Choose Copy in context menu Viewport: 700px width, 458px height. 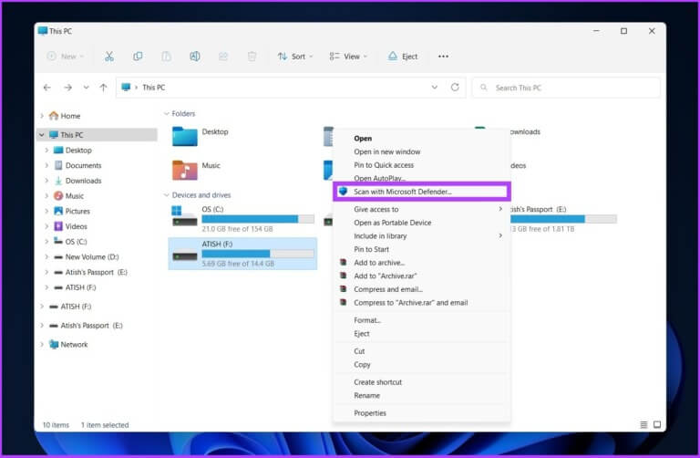[422, 365]
